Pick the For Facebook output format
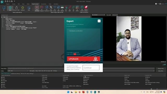 click(x=46, y=9)
